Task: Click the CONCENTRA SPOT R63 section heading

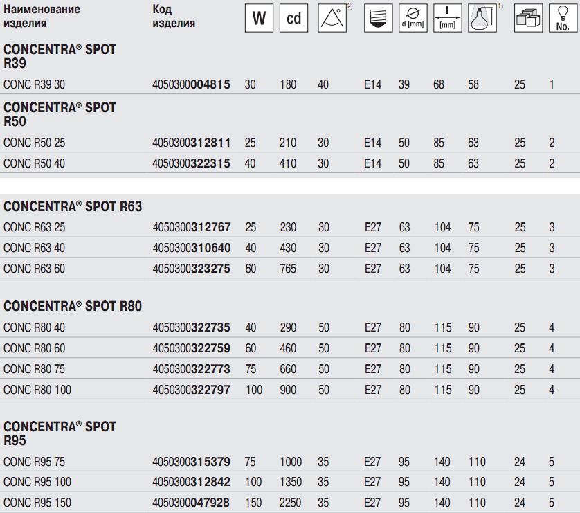Action: click(73, 206)
